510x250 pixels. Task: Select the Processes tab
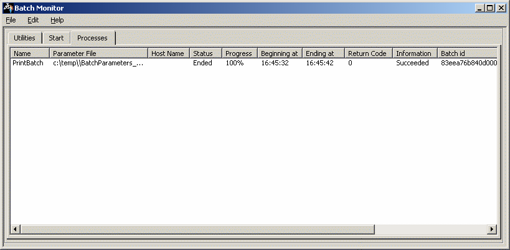pyautogui.click(x=92, y=38)
